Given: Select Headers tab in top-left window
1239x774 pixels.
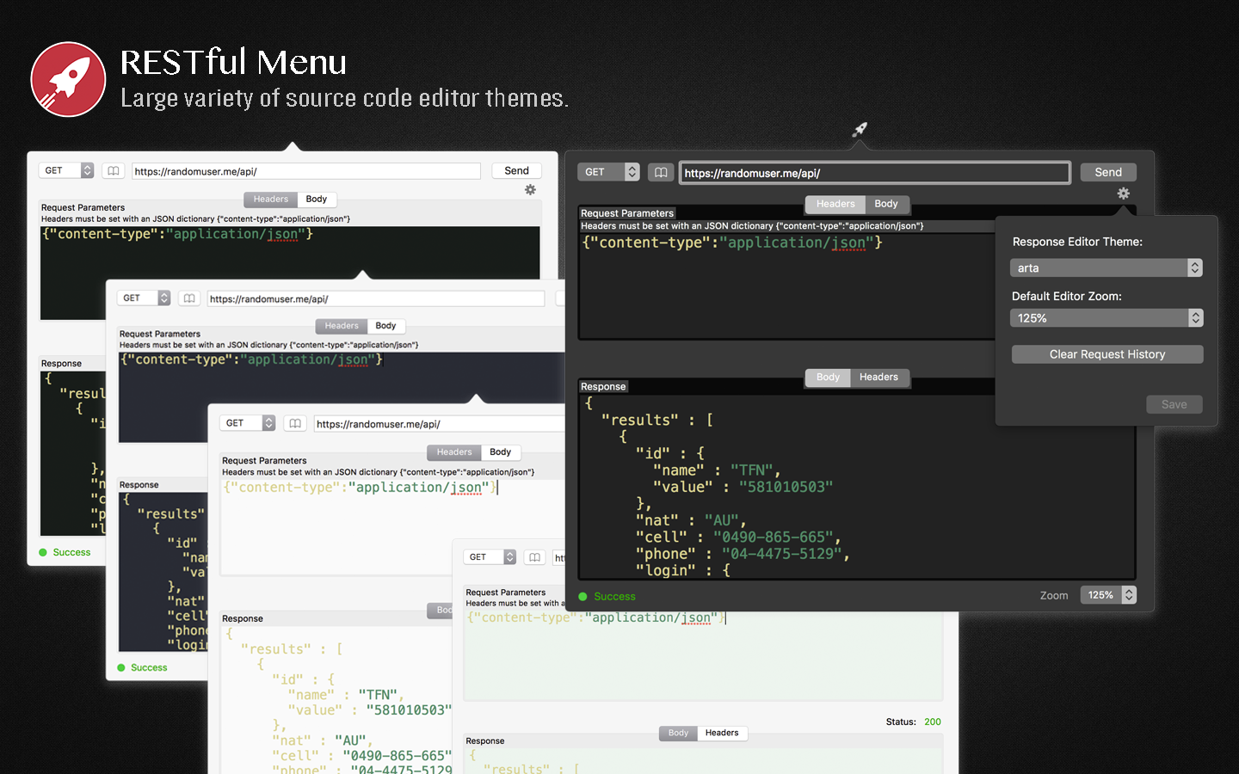Looking at the screenshot, I should click(x=271, y=200).
